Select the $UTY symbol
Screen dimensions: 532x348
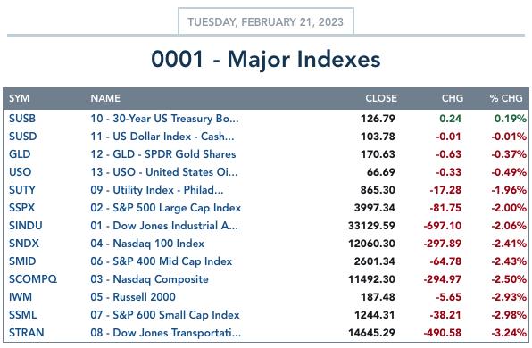(x=22, y=190)
